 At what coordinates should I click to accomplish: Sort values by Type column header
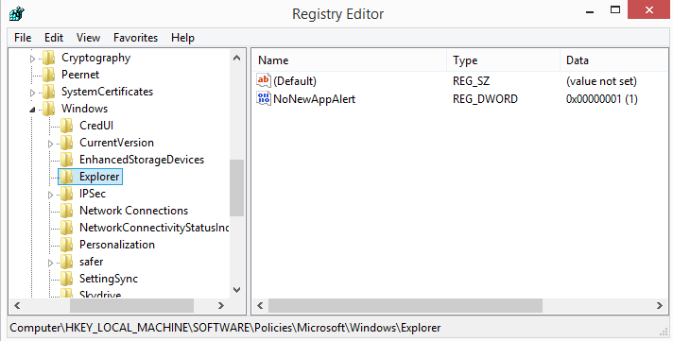point(504,60)
